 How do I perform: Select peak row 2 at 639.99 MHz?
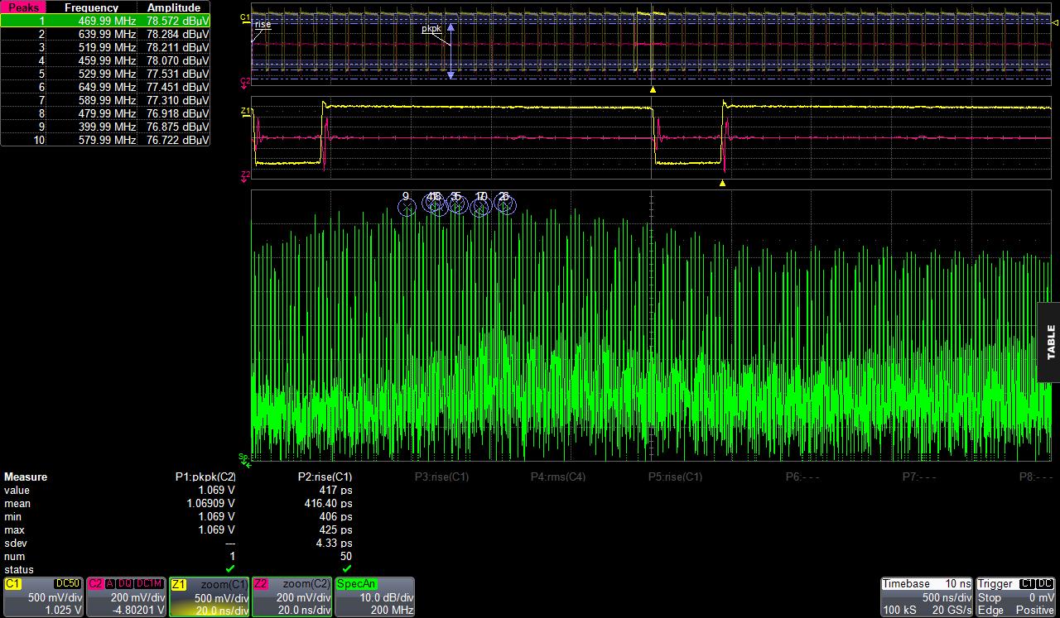(x=105, y=34)
